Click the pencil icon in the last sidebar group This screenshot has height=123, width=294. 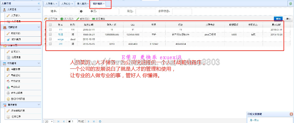click(x=8, y=111)
